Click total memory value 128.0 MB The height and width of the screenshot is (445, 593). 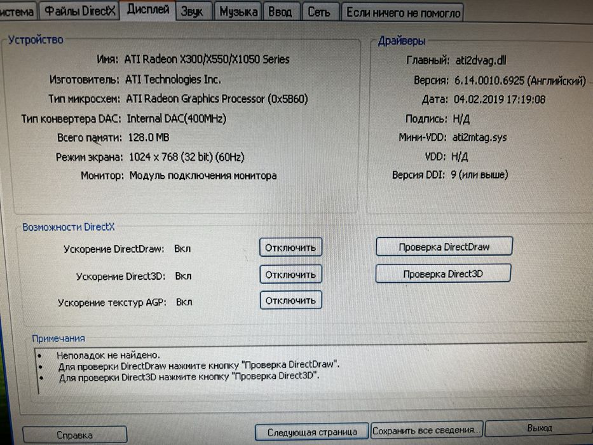click(149, 137)
